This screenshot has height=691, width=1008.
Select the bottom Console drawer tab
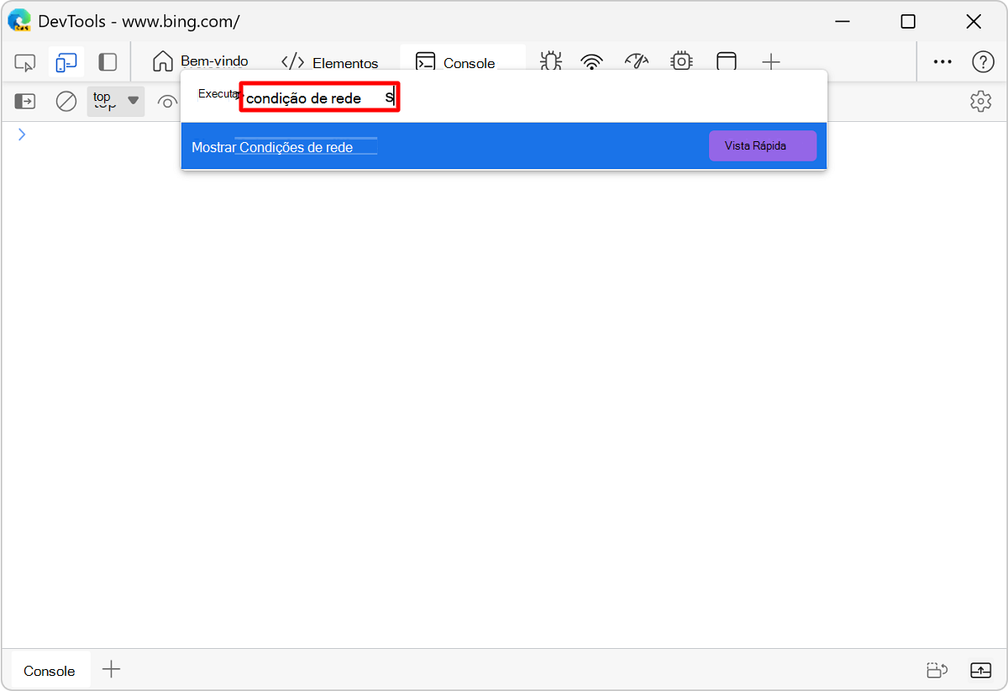(50, 671)
